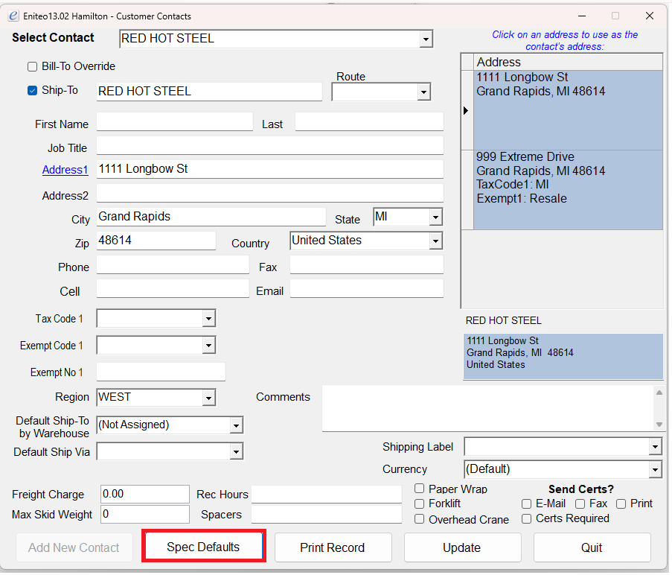Click into the Comments text area
The image size is (672, 575).
click(x=489, y=408)
